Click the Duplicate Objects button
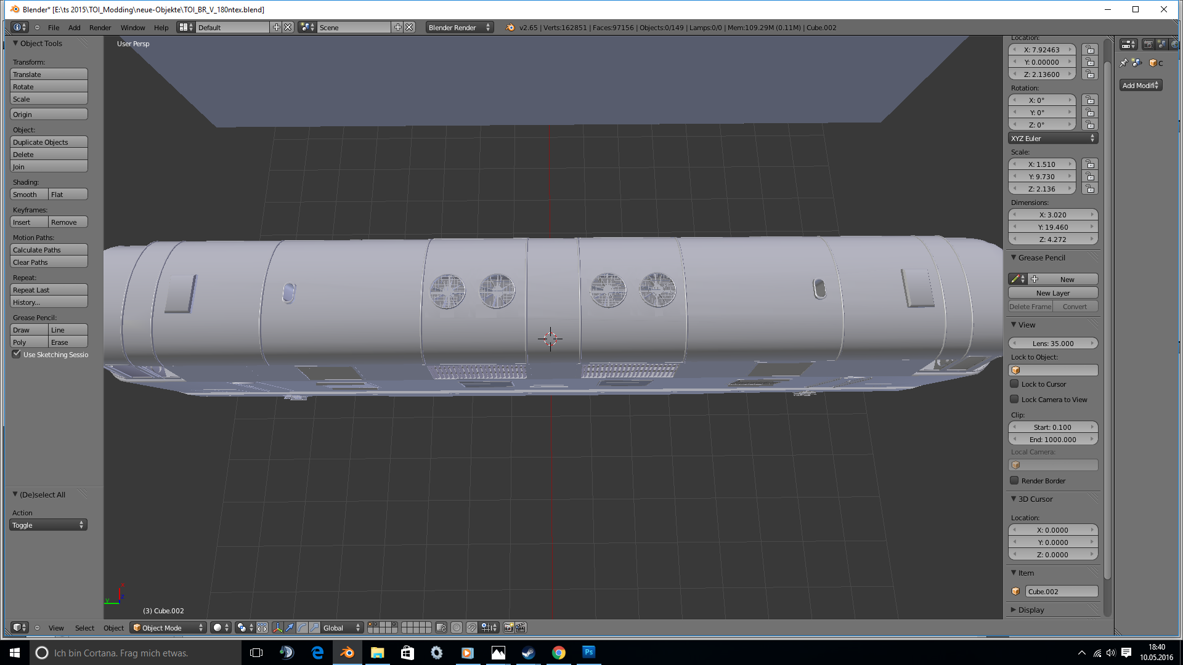 [49, 142]
